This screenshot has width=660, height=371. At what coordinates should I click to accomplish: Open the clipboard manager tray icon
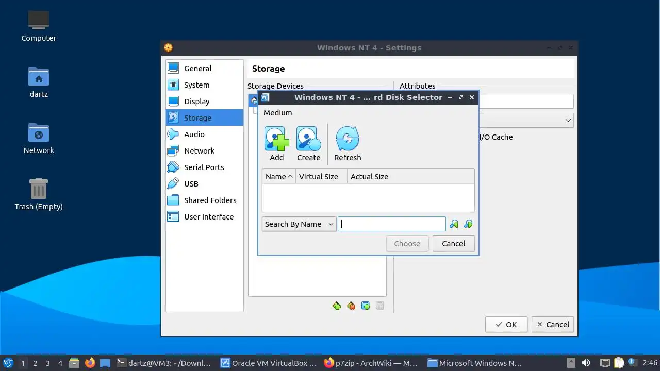[619, 363]
